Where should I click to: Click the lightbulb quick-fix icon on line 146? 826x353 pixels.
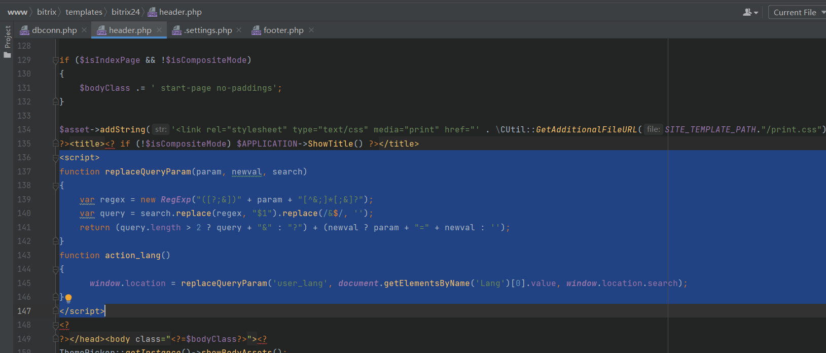pos(68,298)
